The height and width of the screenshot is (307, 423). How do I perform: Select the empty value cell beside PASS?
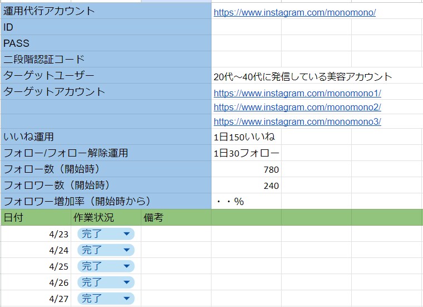pyautogui.click(x=246, y=43)
